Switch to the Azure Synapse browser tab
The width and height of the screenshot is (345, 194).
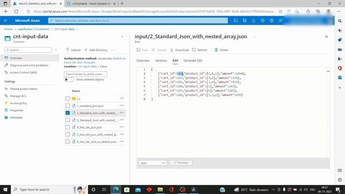click(91, 4)
